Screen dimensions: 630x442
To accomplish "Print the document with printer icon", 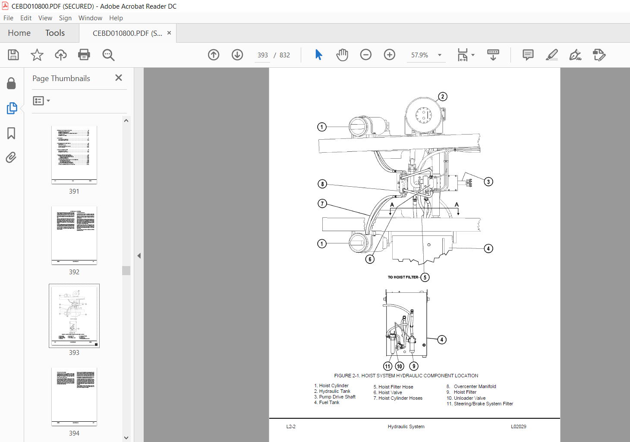I will click(84, 55).
